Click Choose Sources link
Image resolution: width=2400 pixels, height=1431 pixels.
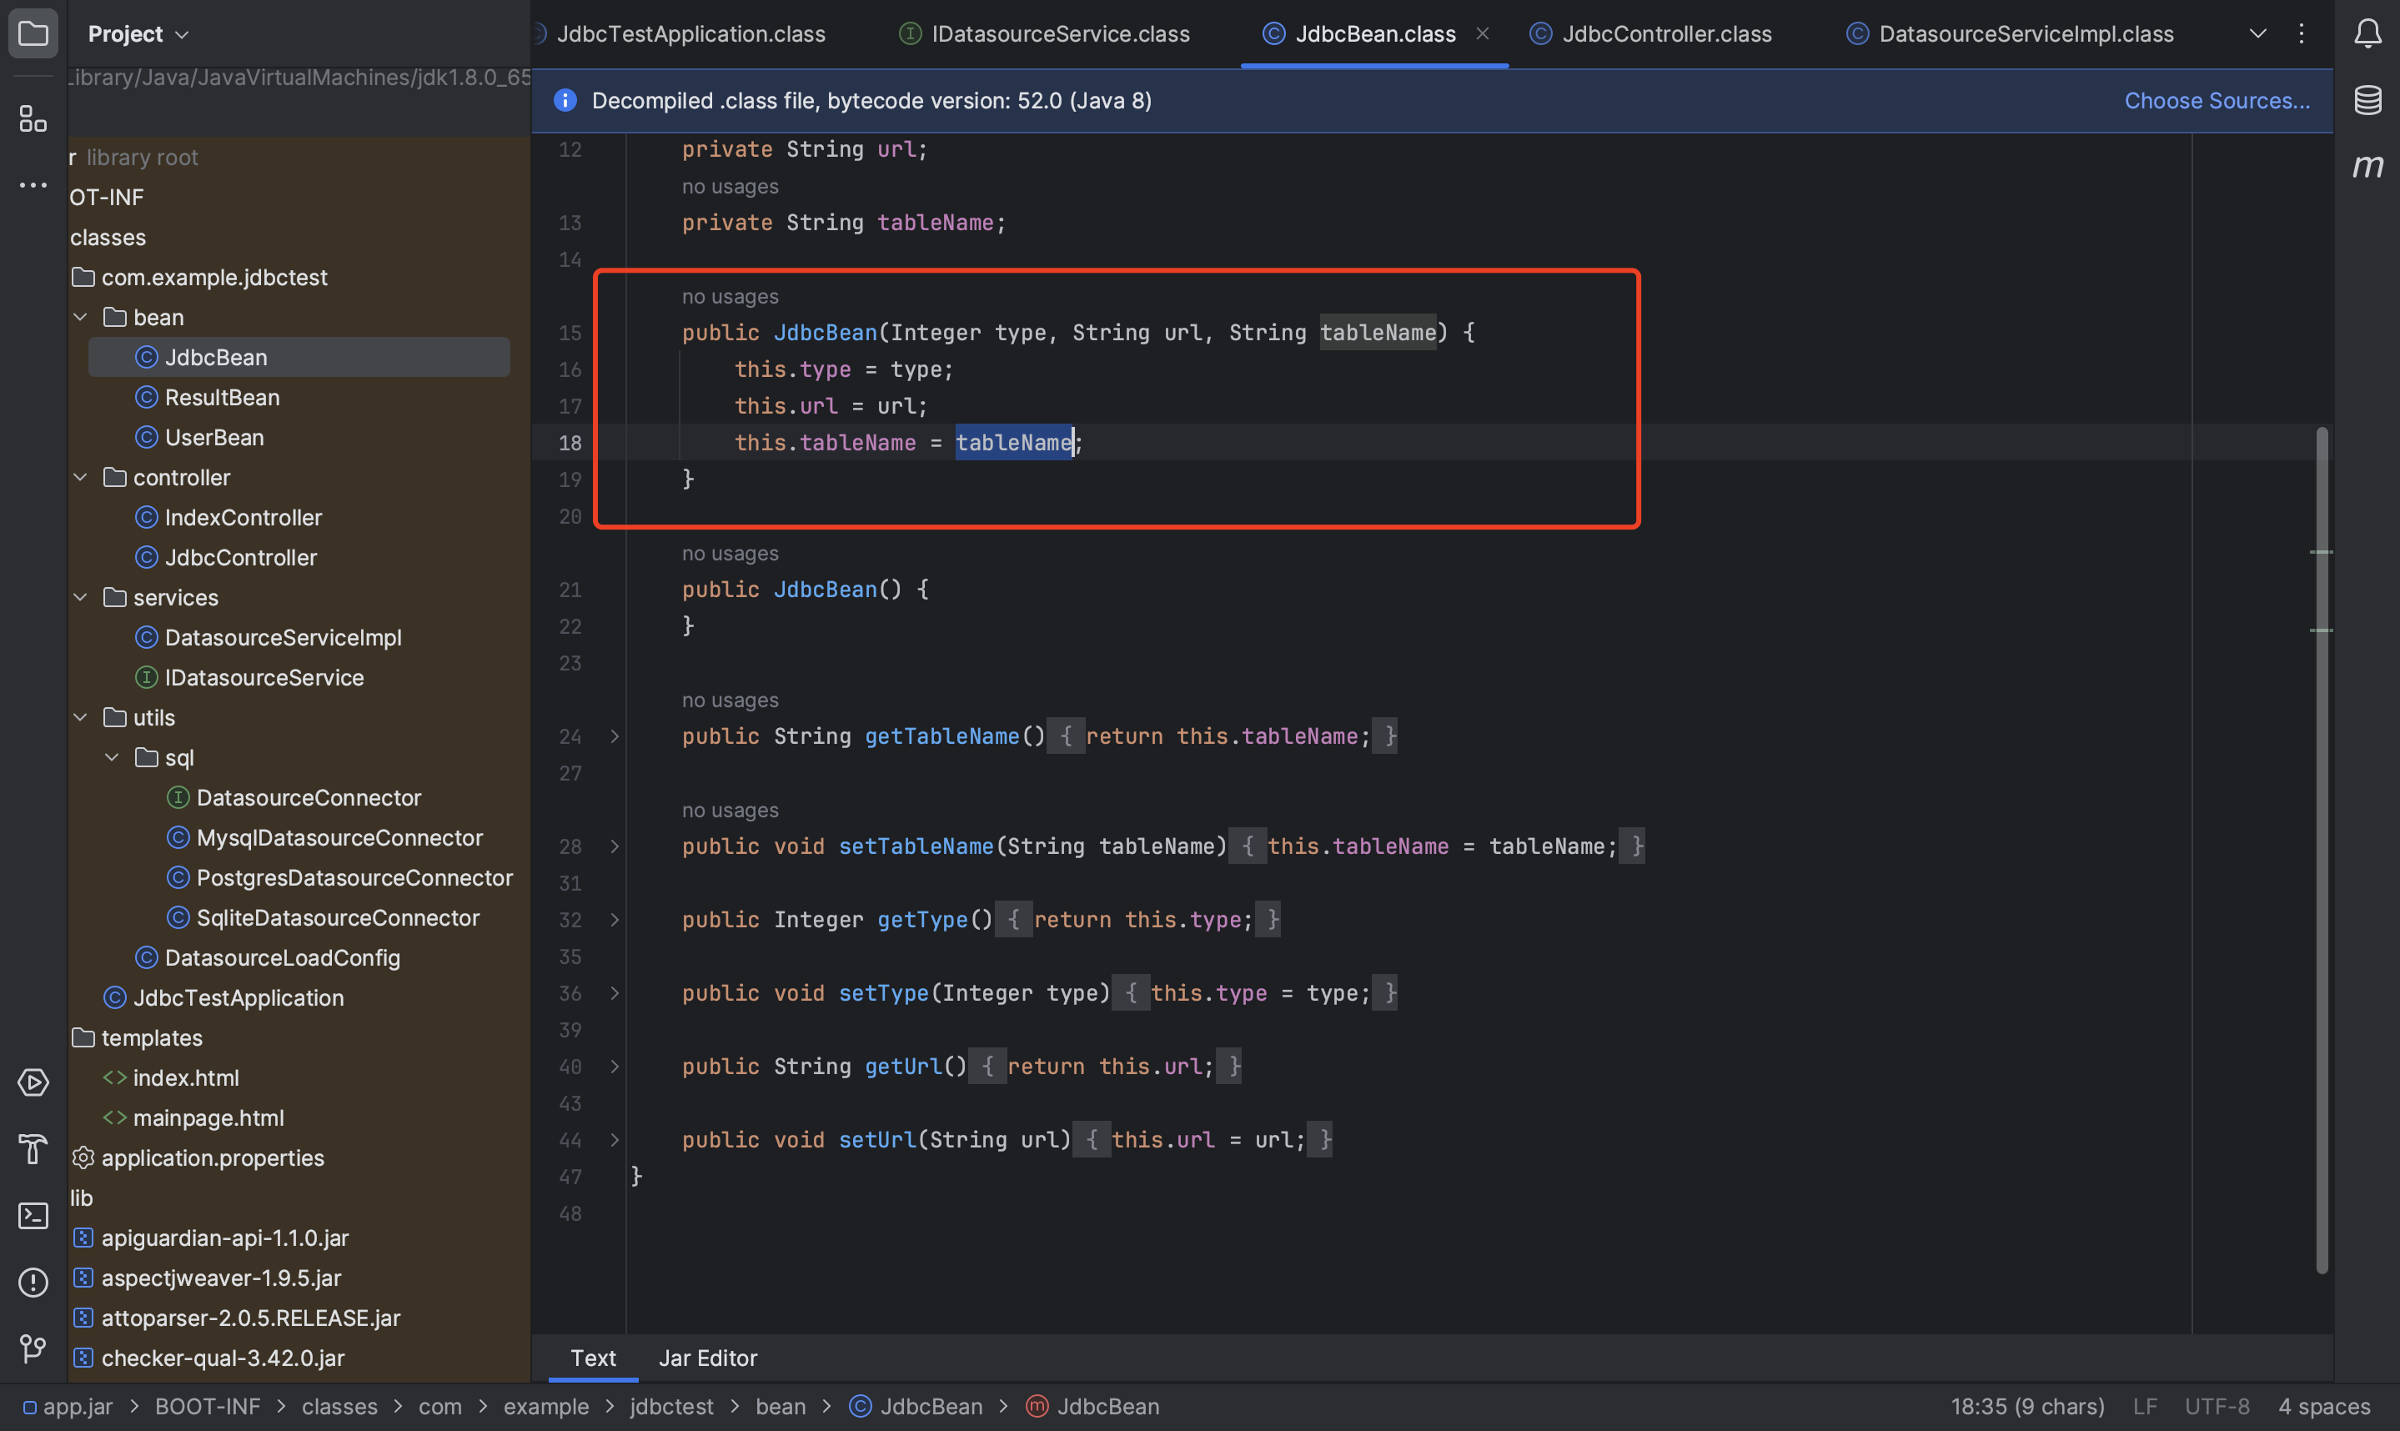coord(2217,100)
